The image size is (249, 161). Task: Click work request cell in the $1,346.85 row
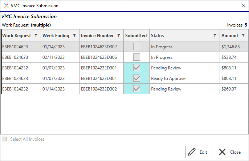point(21,47)
